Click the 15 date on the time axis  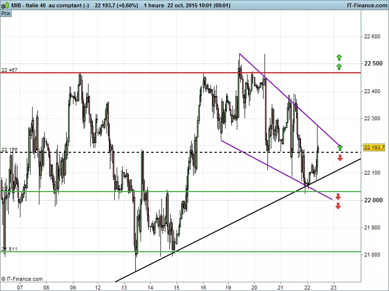[177, 288]
